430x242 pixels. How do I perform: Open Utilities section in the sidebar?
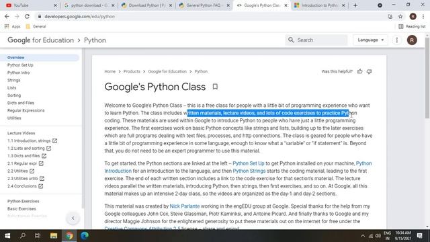(x=14, y=118)
